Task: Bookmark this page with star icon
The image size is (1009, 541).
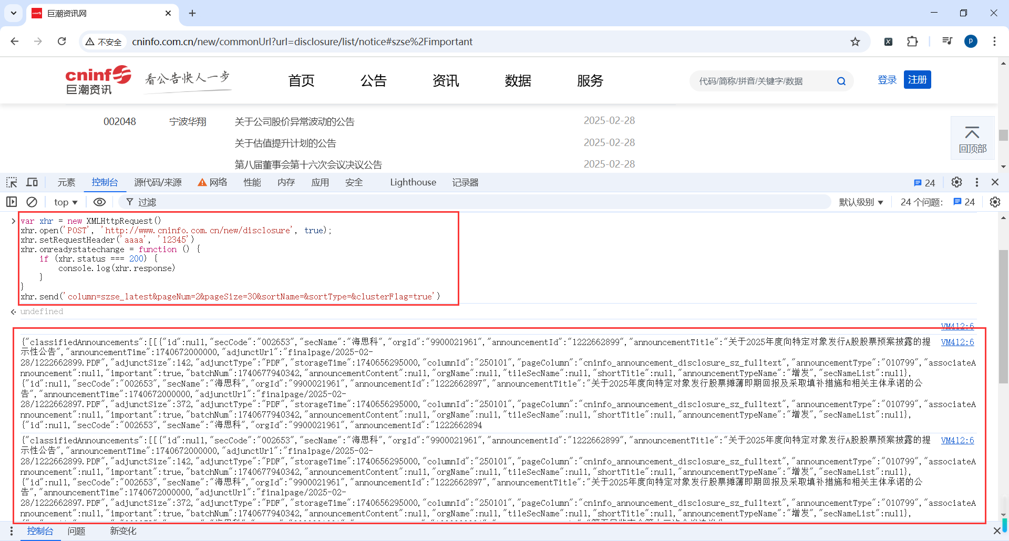Action: coord(856,41)
